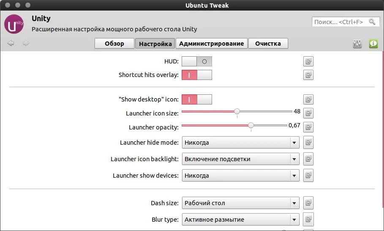Expand the Launcher icon backlight dropdown
The image size is (384, 231).
240,159
